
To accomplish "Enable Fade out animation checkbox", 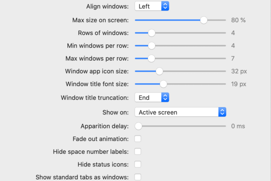I will click(138, 139).
